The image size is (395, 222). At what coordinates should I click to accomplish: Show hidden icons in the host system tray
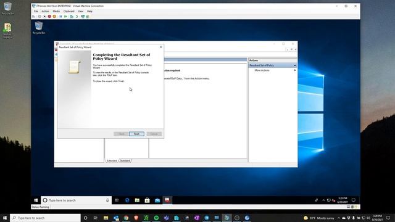(339, 218)
